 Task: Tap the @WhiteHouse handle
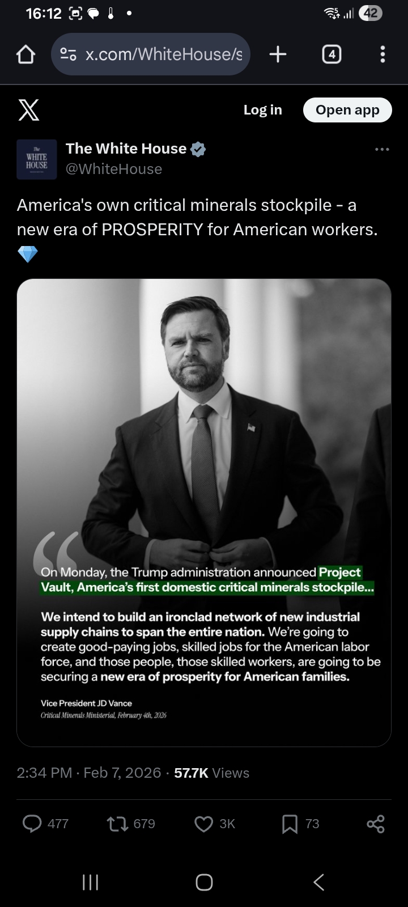[x=114, y=169]
